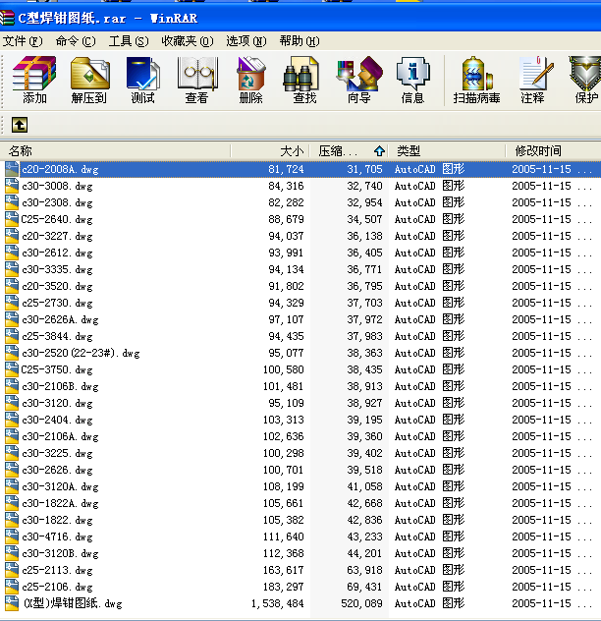Click size value 163,617

284,570
